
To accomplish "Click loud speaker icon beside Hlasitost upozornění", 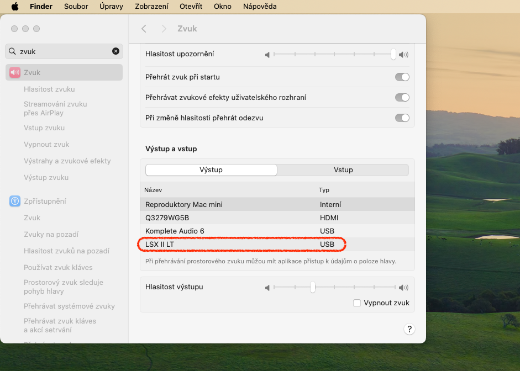I will [x=403, y=55].
